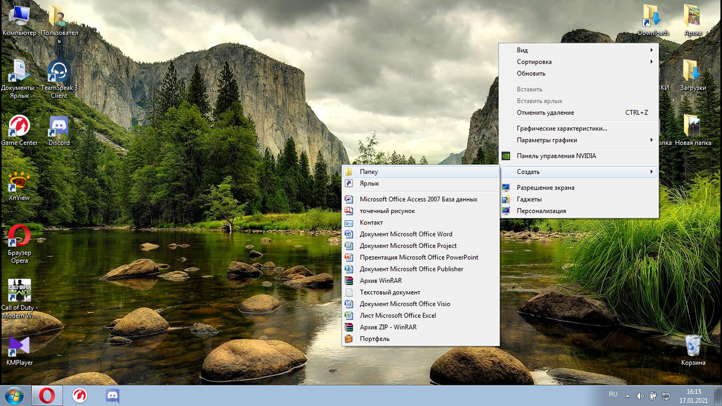The width and height of the screenshot is (722, 406).
Task: Click the power/battery tray icon
Action: 653,396
